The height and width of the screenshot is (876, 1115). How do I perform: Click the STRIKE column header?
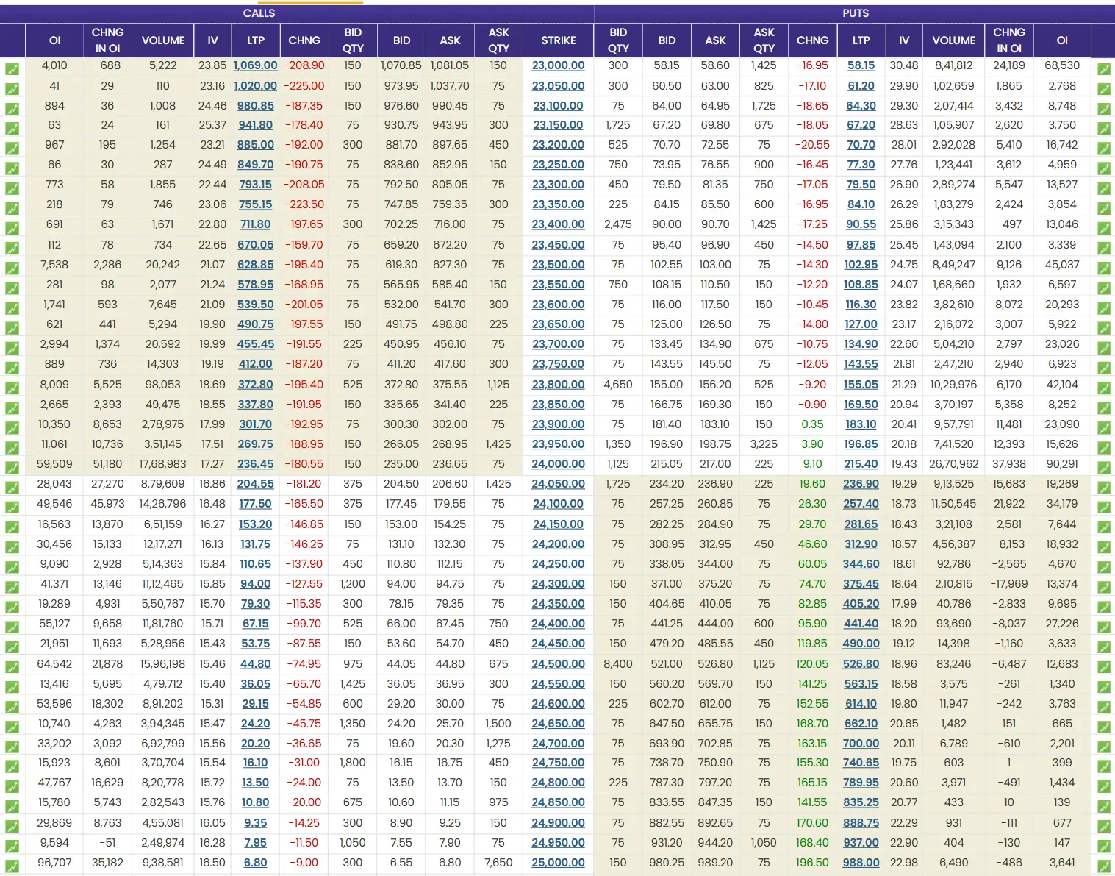[x=558, y=40]
